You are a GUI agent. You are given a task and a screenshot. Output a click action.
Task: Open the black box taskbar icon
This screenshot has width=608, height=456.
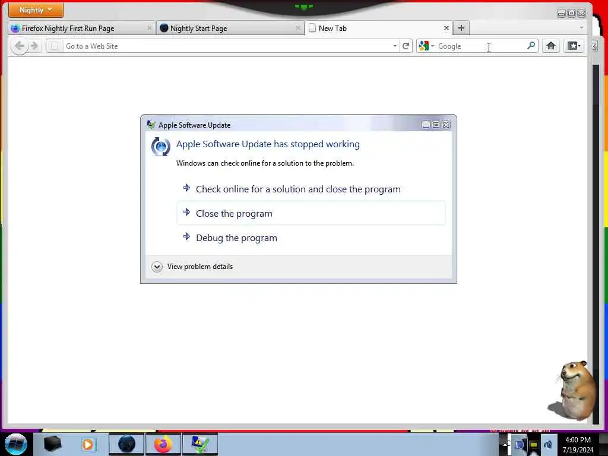point(52,444)
